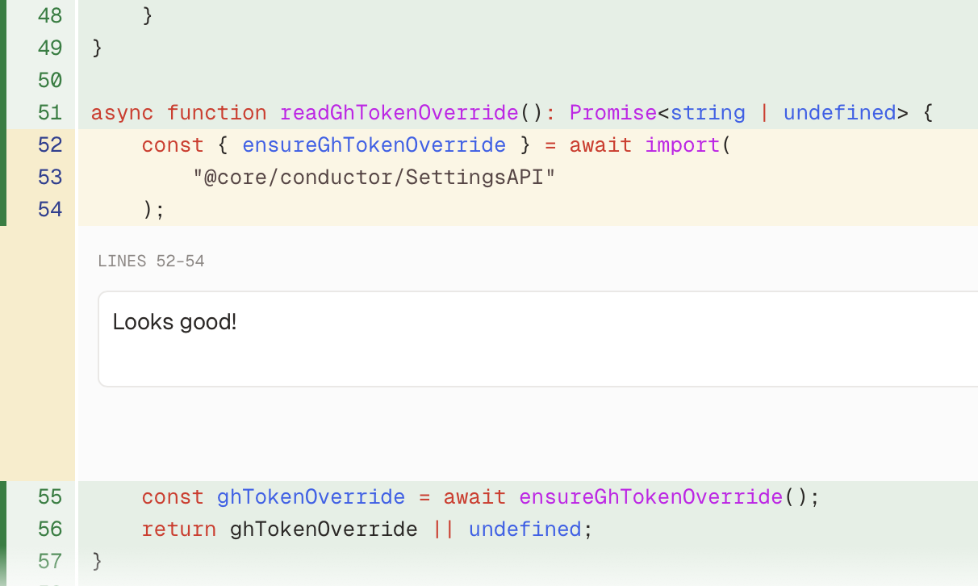Click the ensureGhTokenOverride() call on line 55

pos(650,496)
